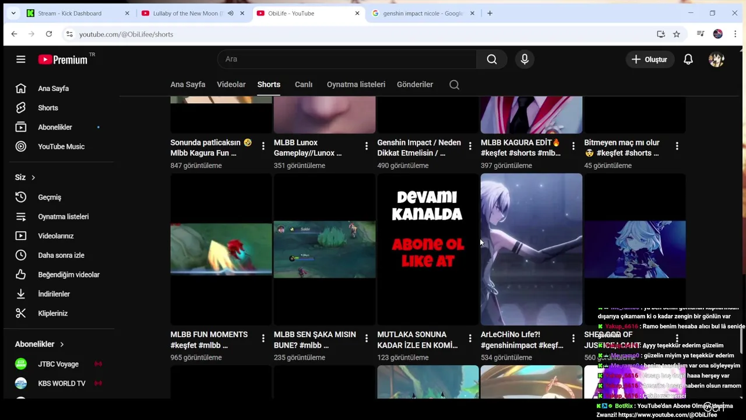Play the DEVAMI KANALDA short thumbnail
The image size is (746, 420).
pyautogui.click(x=428, y=249)
